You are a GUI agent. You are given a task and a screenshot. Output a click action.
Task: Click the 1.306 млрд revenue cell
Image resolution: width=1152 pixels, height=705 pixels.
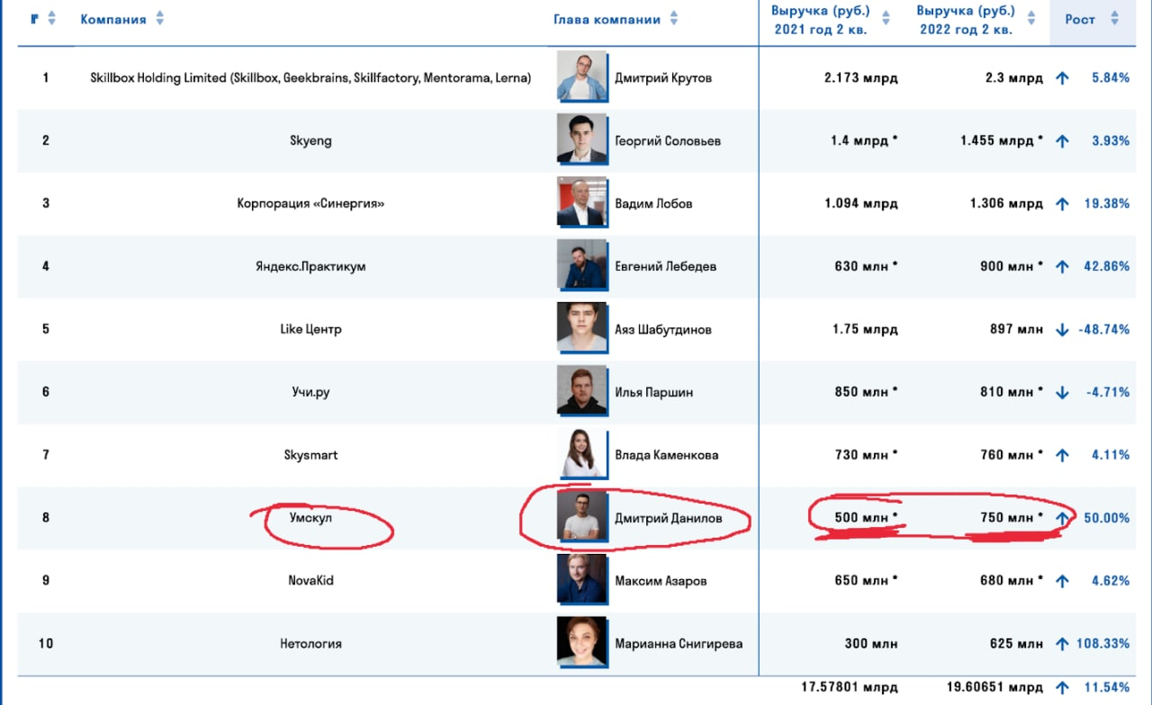click(x=1006, y=204)
